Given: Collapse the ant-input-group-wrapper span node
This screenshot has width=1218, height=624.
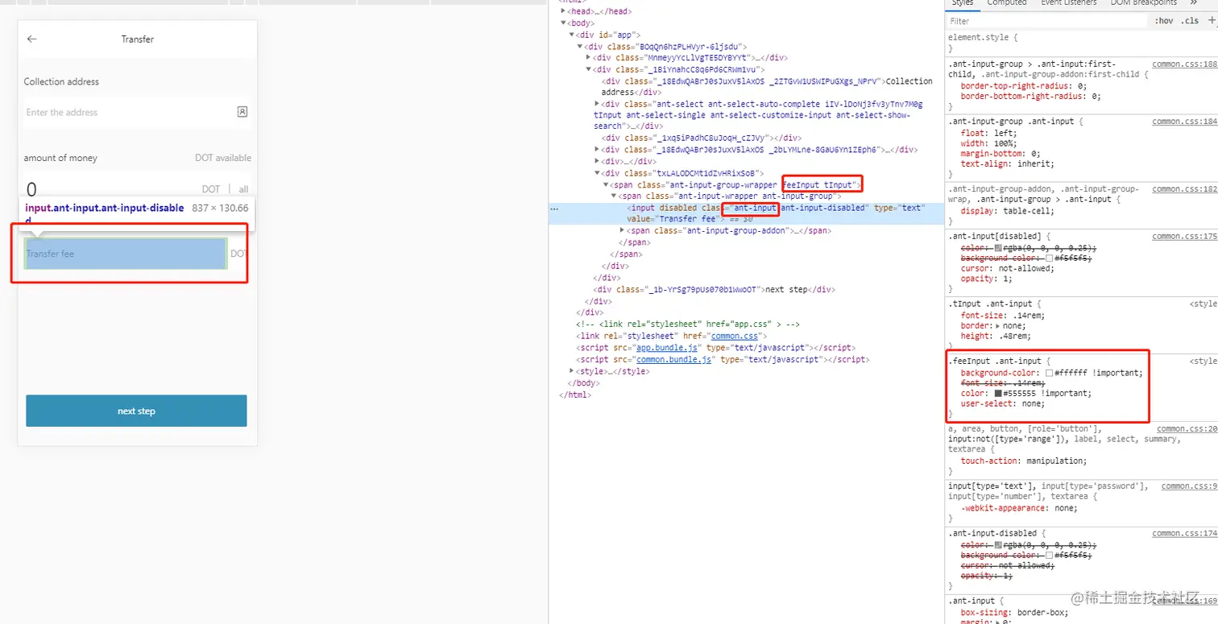Looking at the screenshot, I should (605, 185).
